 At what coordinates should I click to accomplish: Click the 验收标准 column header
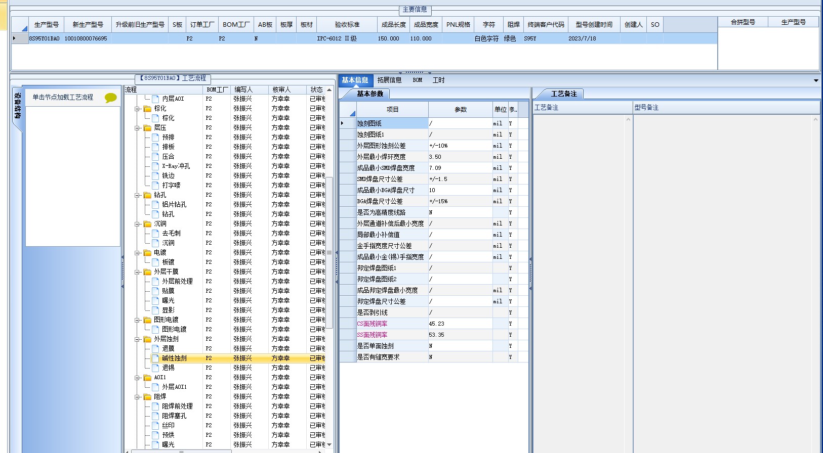click(x=347, y=24)
